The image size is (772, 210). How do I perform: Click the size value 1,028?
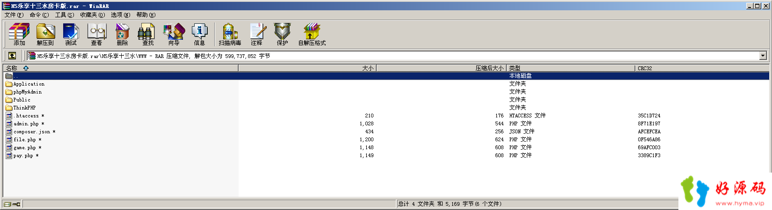[x=367, y=124]
